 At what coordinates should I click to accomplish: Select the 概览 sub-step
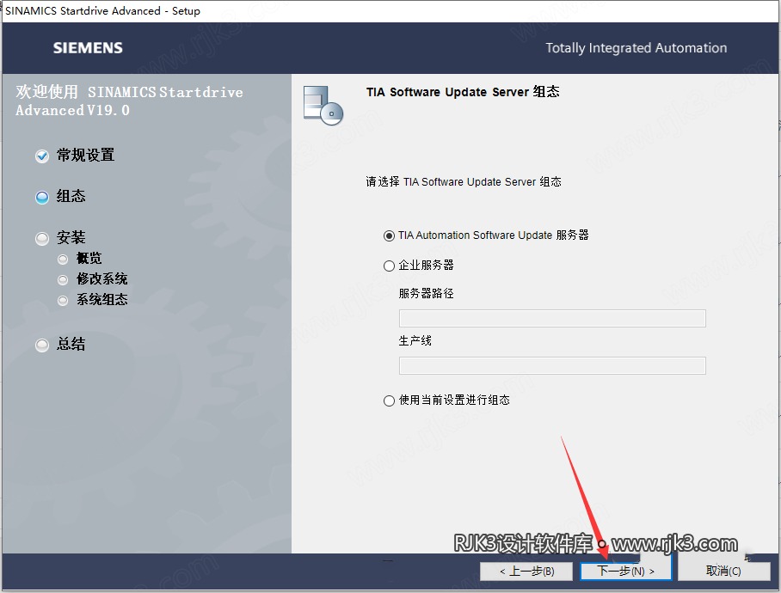89,258
